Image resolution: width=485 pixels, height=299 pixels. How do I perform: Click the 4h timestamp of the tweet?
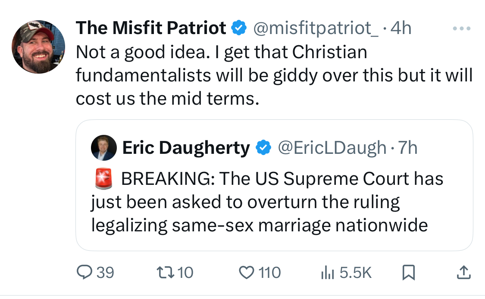(401, 28)
